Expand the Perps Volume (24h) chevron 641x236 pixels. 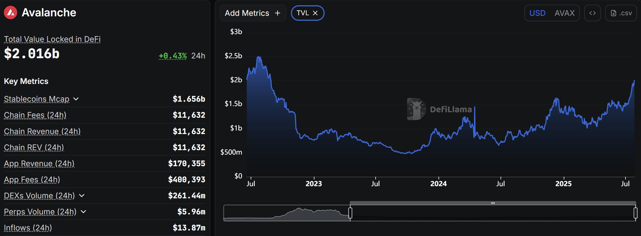click(x=83, y=212)
